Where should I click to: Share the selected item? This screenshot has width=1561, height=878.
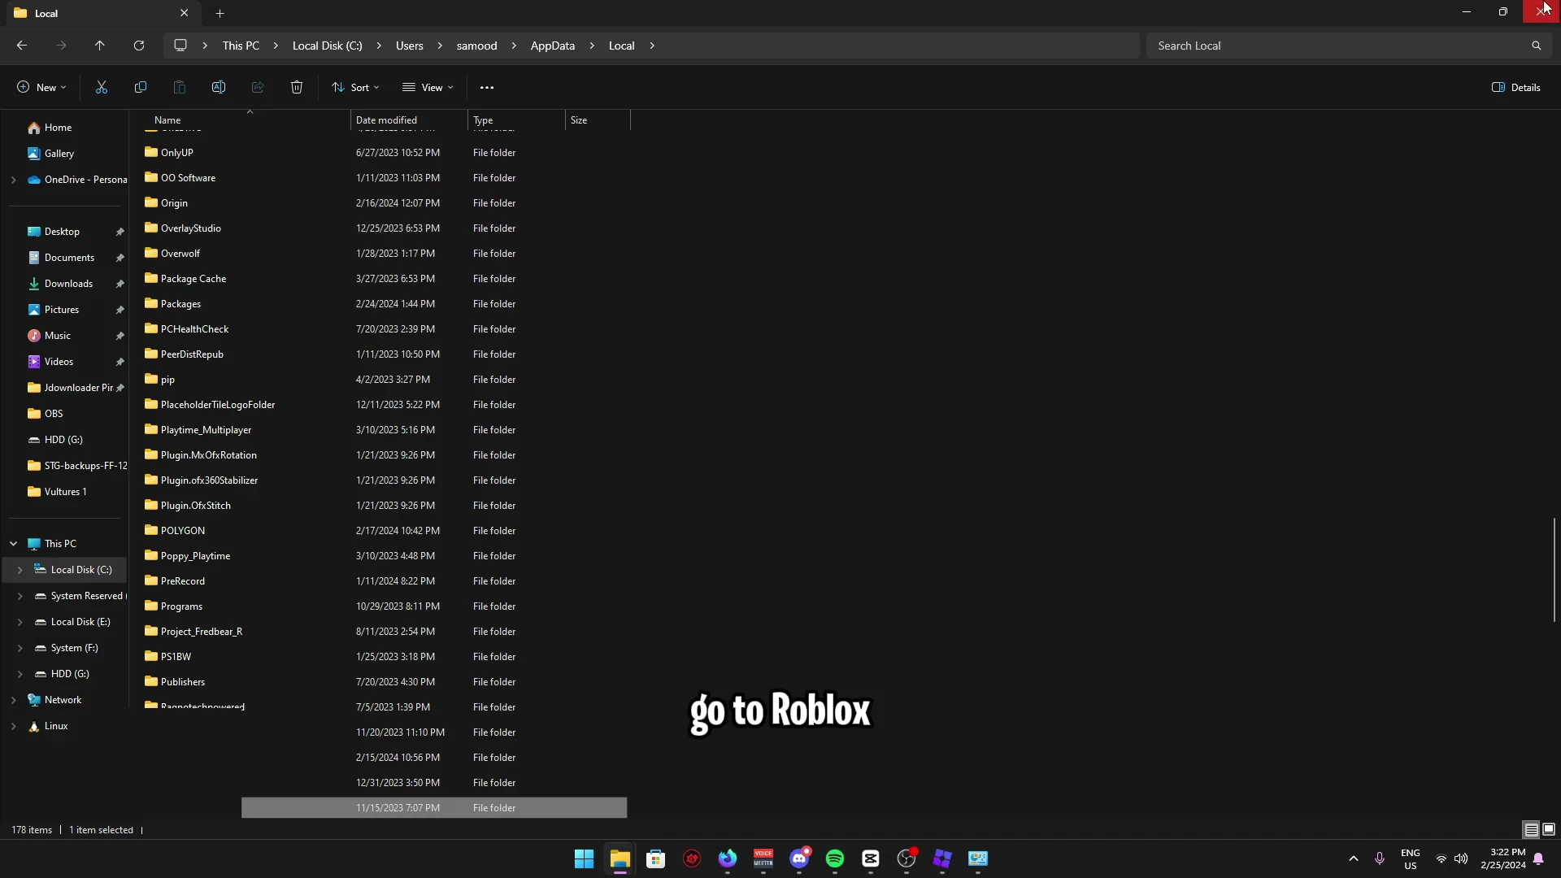(x=257, y=87)
